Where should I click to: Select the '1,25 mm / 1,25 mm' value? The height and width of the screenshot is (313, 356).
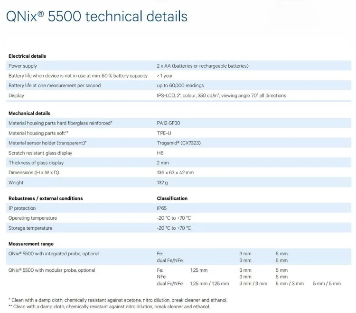coord(209,284)
